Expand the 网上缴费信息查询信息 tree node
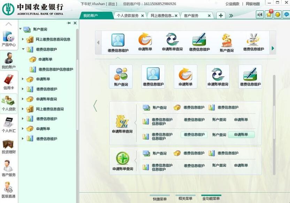The image size is (290, 203). 23,39
